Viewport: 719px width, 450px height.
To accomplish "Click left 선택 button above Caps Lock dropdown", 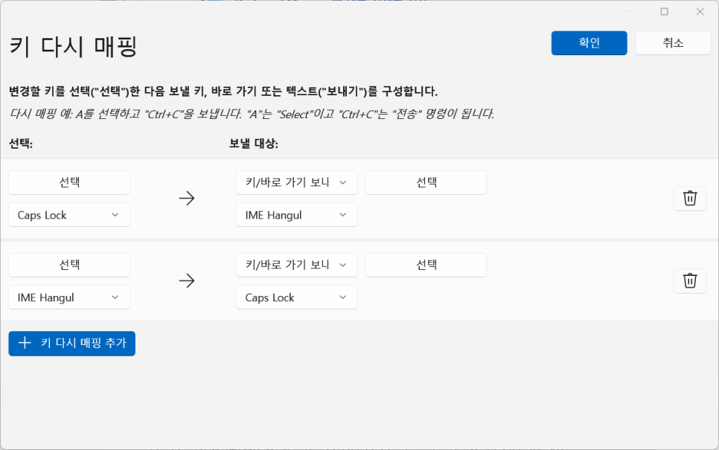I will [69, 182].
